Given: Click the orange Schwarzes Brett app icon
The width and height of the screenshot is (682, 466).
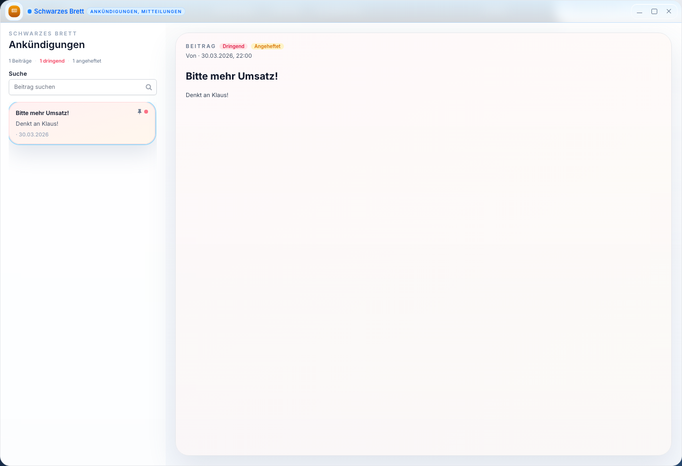Looking at the screenshot, I should pyautogui.click(x=14, y=11).
